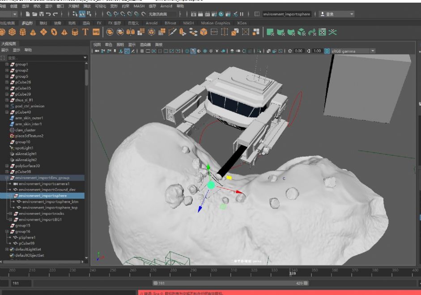Click the select camera icon in the viewport toolbar
The image size is (421, 295).
97,51
